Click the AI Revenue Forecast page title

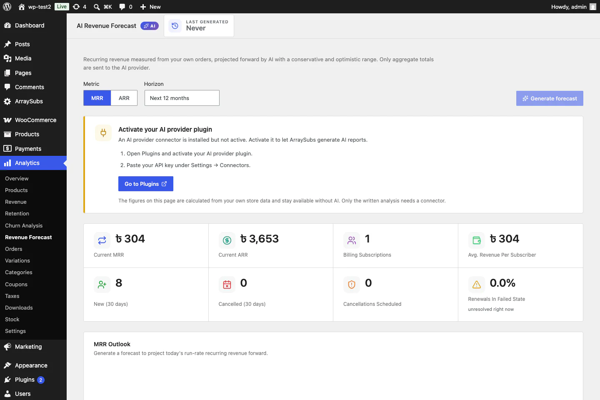106,26
